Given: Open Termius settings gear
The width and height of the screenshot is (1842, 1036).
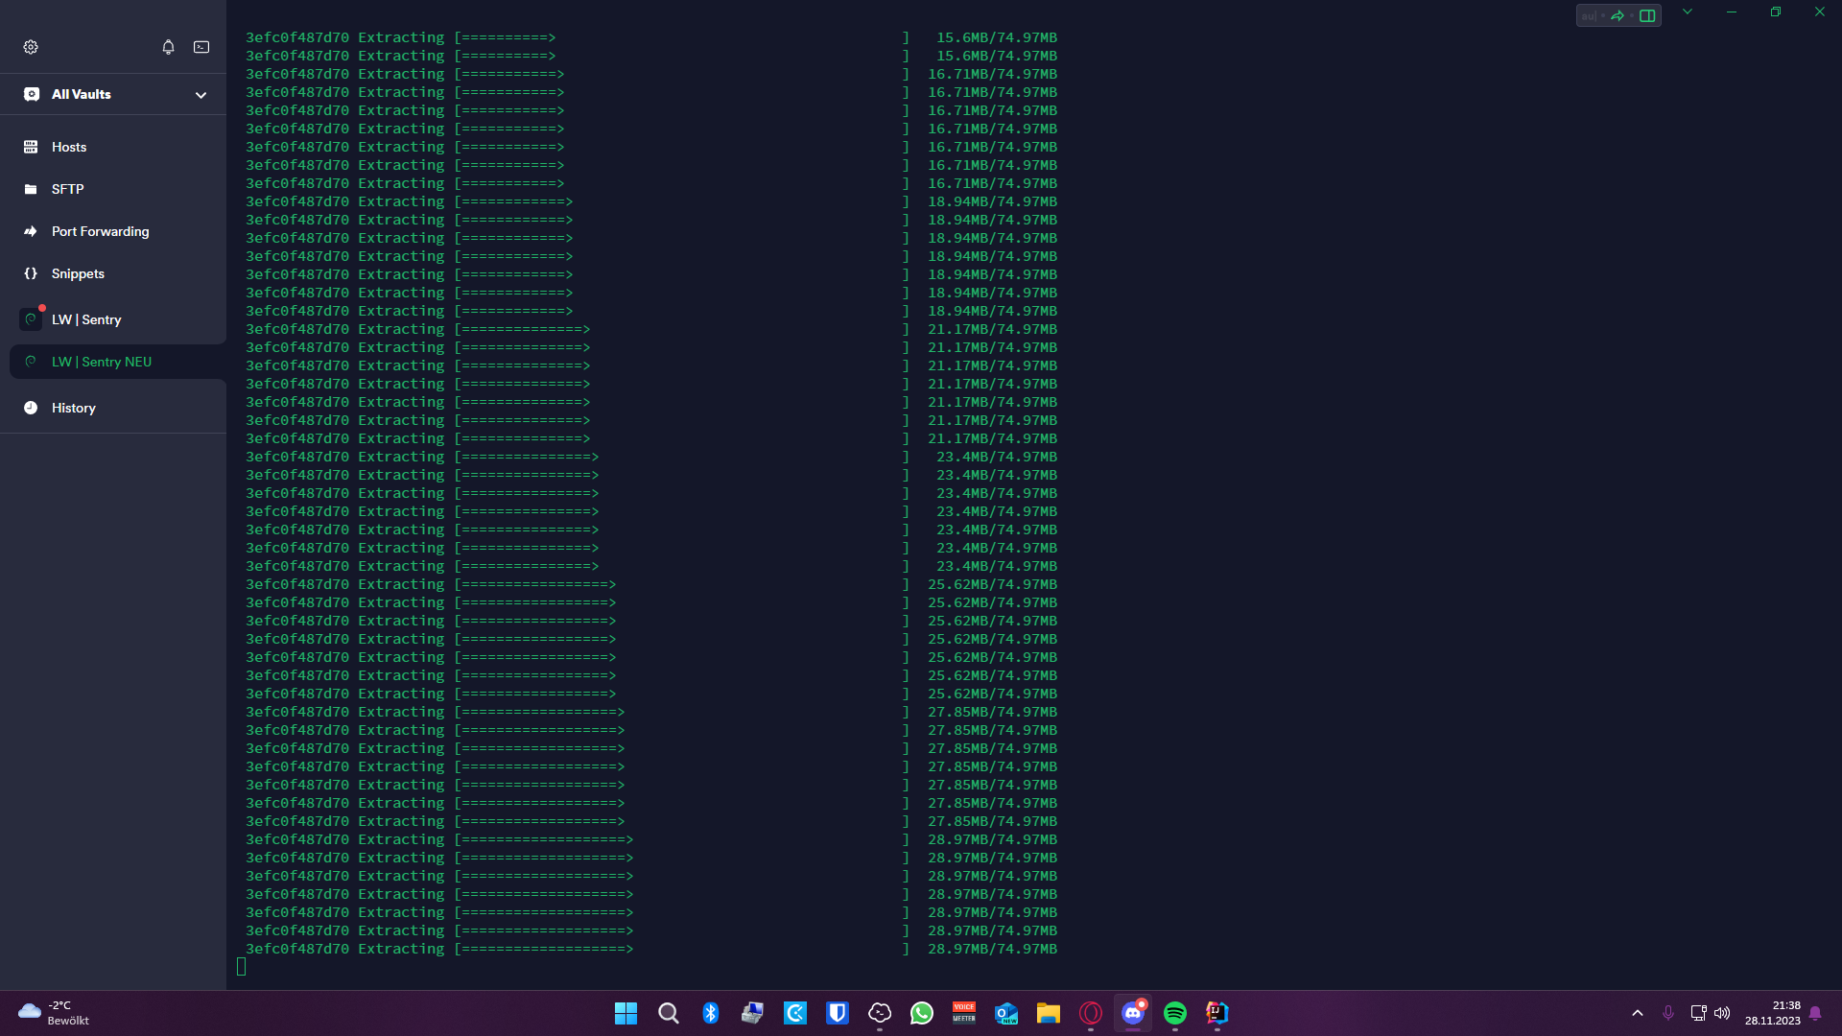Looking at the screenshot, I should coord(31,47).
